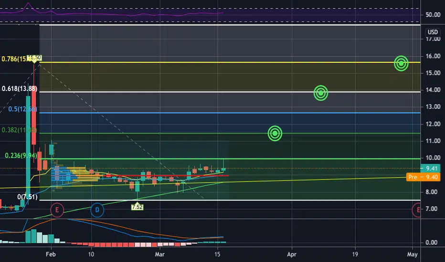Click the earnings E marker near February

click(57, 210)
